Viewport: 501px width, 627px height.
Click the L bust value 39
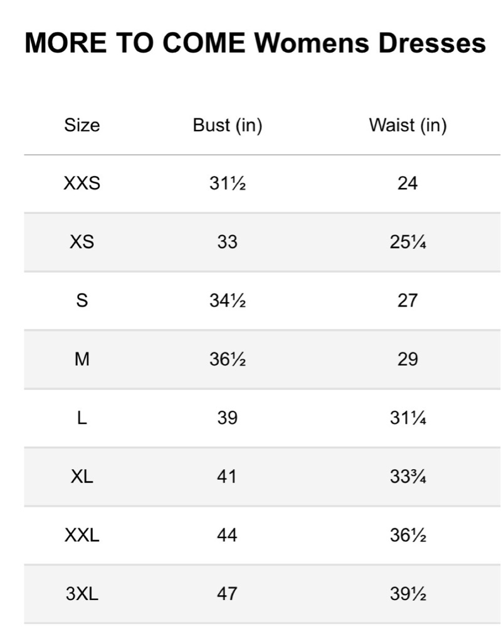[x=228, y=418]
